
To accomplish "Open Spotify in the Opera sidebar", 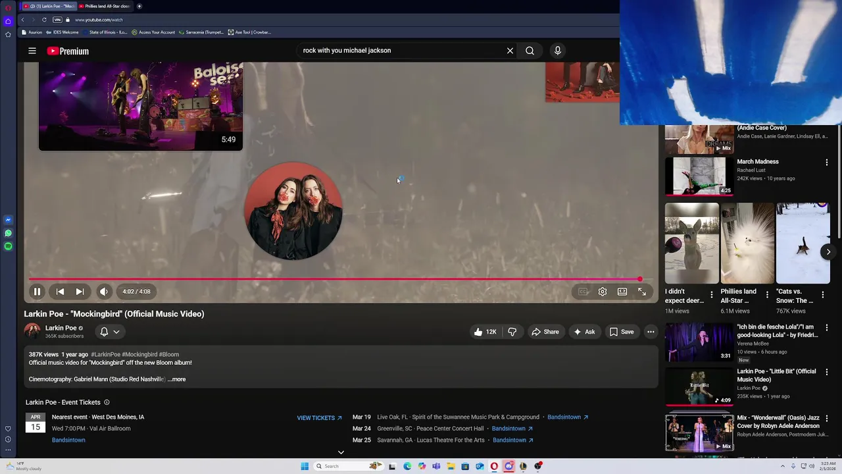I will point(8,246).
